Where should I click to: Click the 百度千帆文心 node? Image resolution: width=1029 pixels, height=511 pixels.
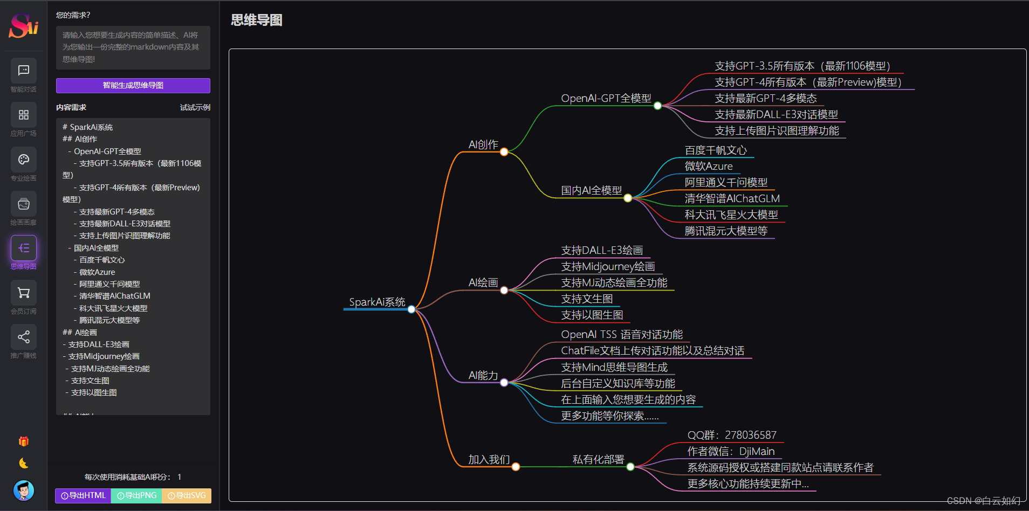pyautogui.click(x=716, y=150)
